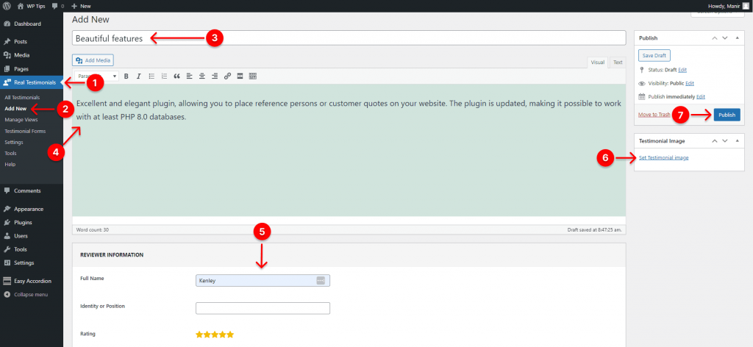Collapse the Publish panel toggle
Image resolution: width=753 pixels, height=347 pixels.
[x=737, y=38]
